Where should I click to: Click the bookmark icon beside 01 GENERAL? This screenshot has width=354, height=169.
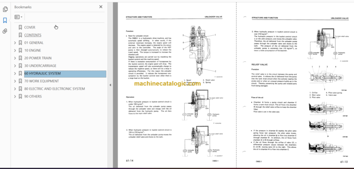[x=20, y=43]
